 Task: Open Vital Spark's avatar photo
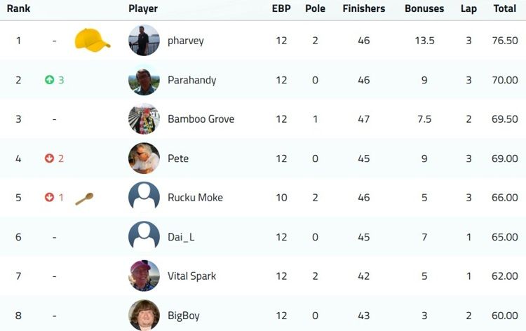coord(144,276)
